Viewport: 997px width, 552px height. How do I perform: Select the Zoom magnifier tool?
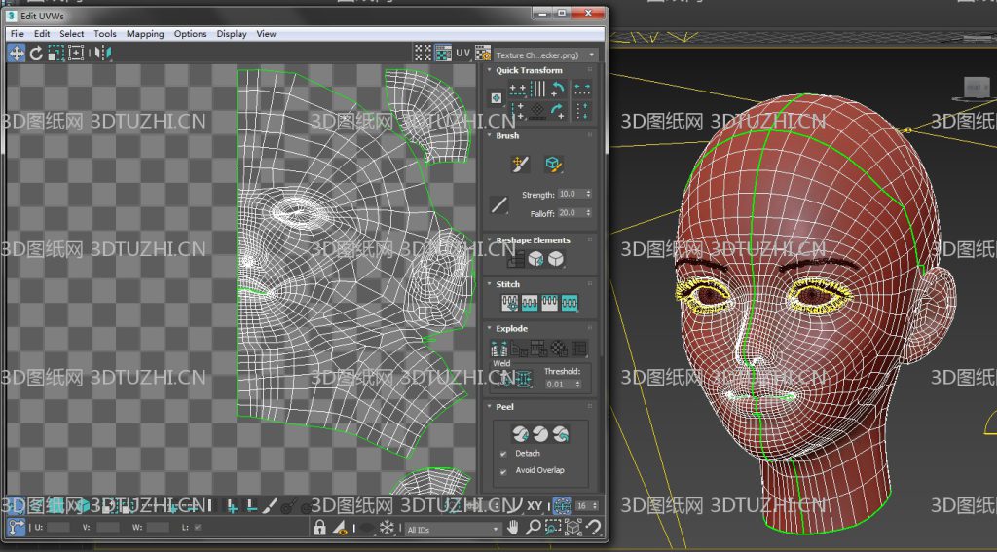533,528
